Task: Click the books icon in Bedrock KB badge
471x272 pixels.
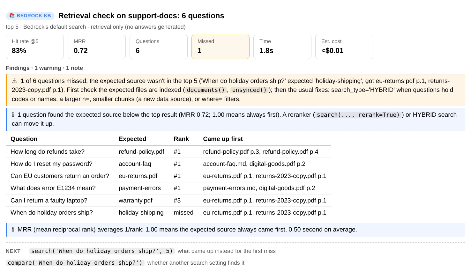Action: pos(12,16)
